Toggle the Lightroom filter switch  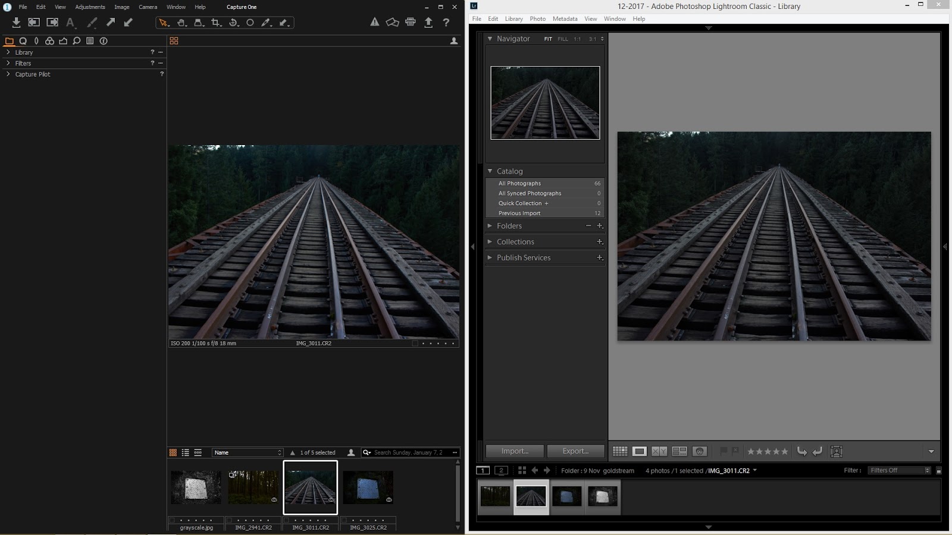939,470
